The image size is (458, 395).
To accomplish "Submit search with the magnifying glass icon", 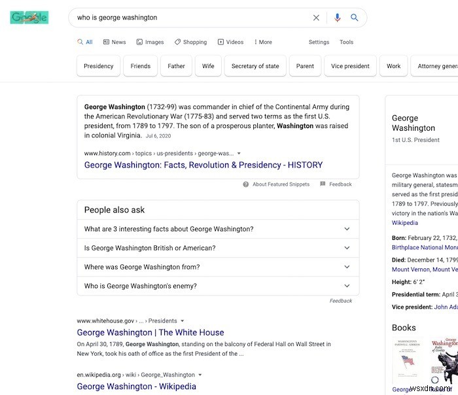I will pyautogui.click(x=355, y=18).
